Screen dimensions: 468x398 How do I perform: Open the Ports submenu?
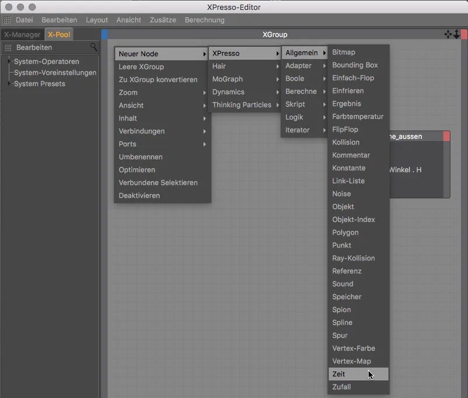click(x=162, y=144)
